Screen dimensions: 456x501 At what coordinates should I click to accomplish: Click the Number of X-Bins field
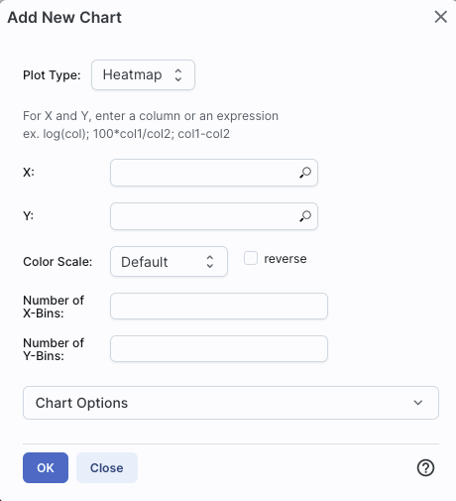(219, 306)
